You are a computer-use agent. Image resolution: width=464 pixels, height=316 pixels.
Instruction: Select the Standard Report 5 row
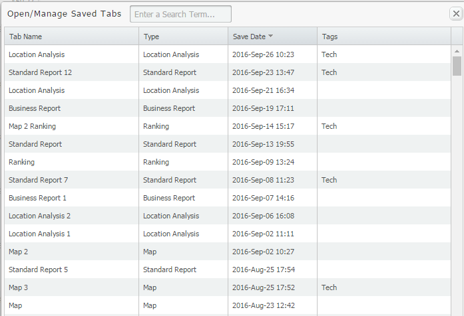pyautogui.click(x=228, y=270)
